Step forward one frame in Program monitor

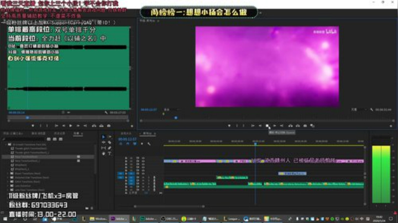click(274, 126)
